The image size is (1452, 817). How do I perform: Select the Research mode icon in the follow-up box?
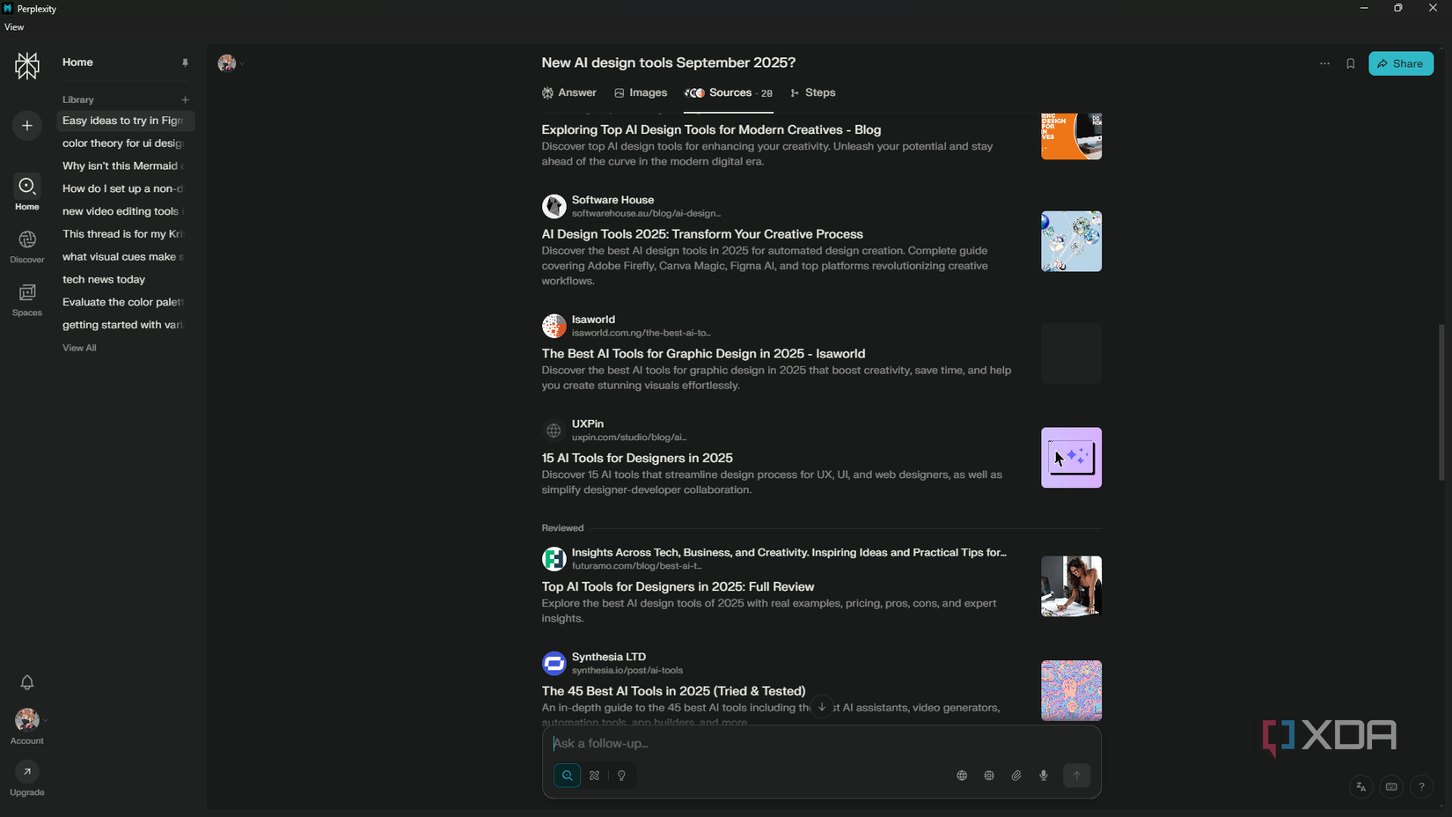pos(595,776)
